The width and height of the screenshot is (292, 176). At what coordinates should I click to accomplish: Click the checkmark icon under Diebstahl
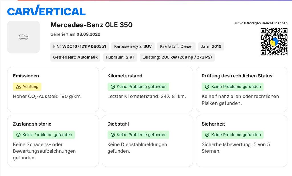113,135
